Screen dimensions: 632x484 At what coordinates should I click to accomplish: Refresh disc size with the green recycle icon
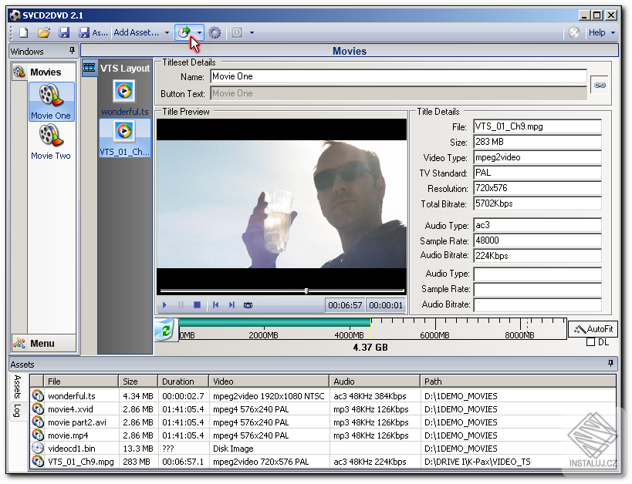click(165, 330)
